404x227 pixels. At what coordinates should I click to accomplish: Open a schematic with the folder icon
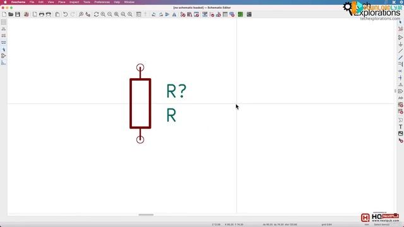point(11,15)
